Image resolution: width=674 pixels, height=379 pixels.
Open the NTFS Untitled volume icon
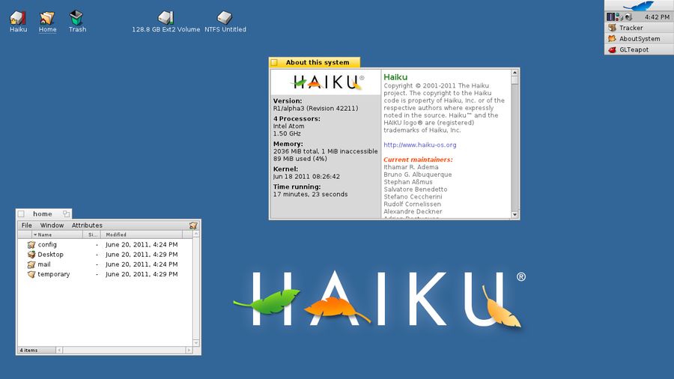click(224, 18)
